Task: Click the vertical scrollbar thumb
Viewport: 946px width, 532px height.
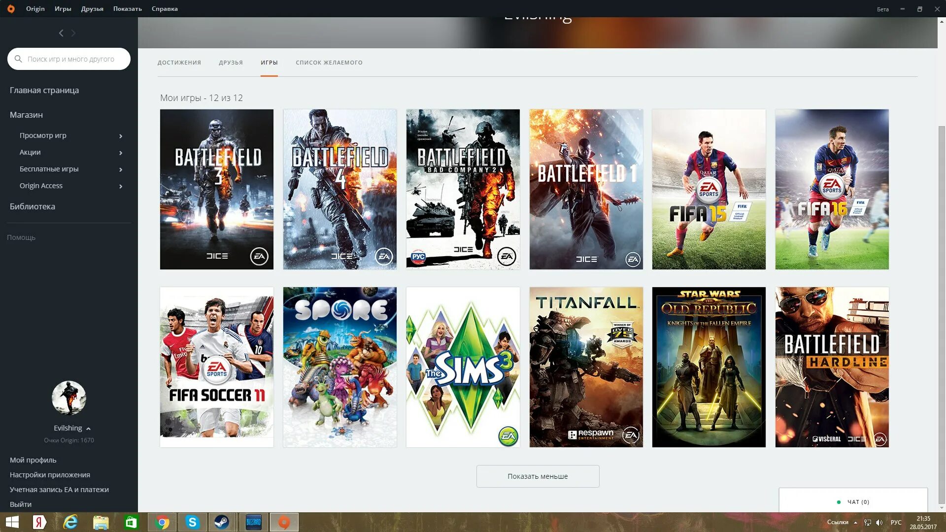Action: click(x=942, y=314)
